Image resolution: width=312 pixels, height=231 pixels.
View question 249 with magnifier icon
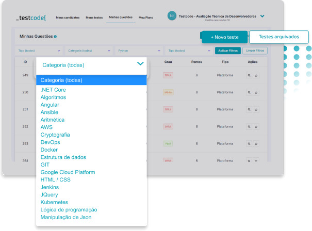pyautogui.click(x=249, y=75)
